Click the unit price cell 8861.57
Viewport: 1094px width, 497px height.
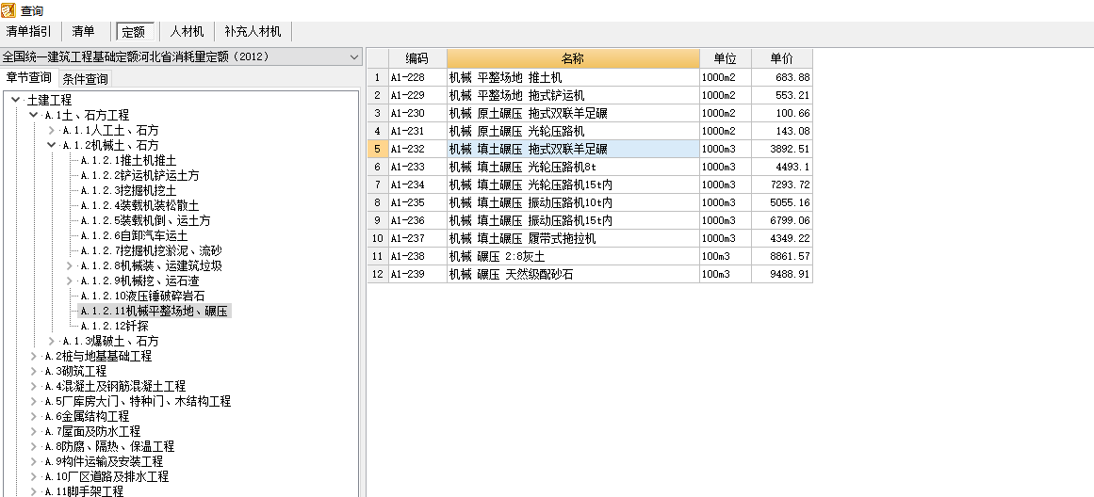[x=781, y=257]
